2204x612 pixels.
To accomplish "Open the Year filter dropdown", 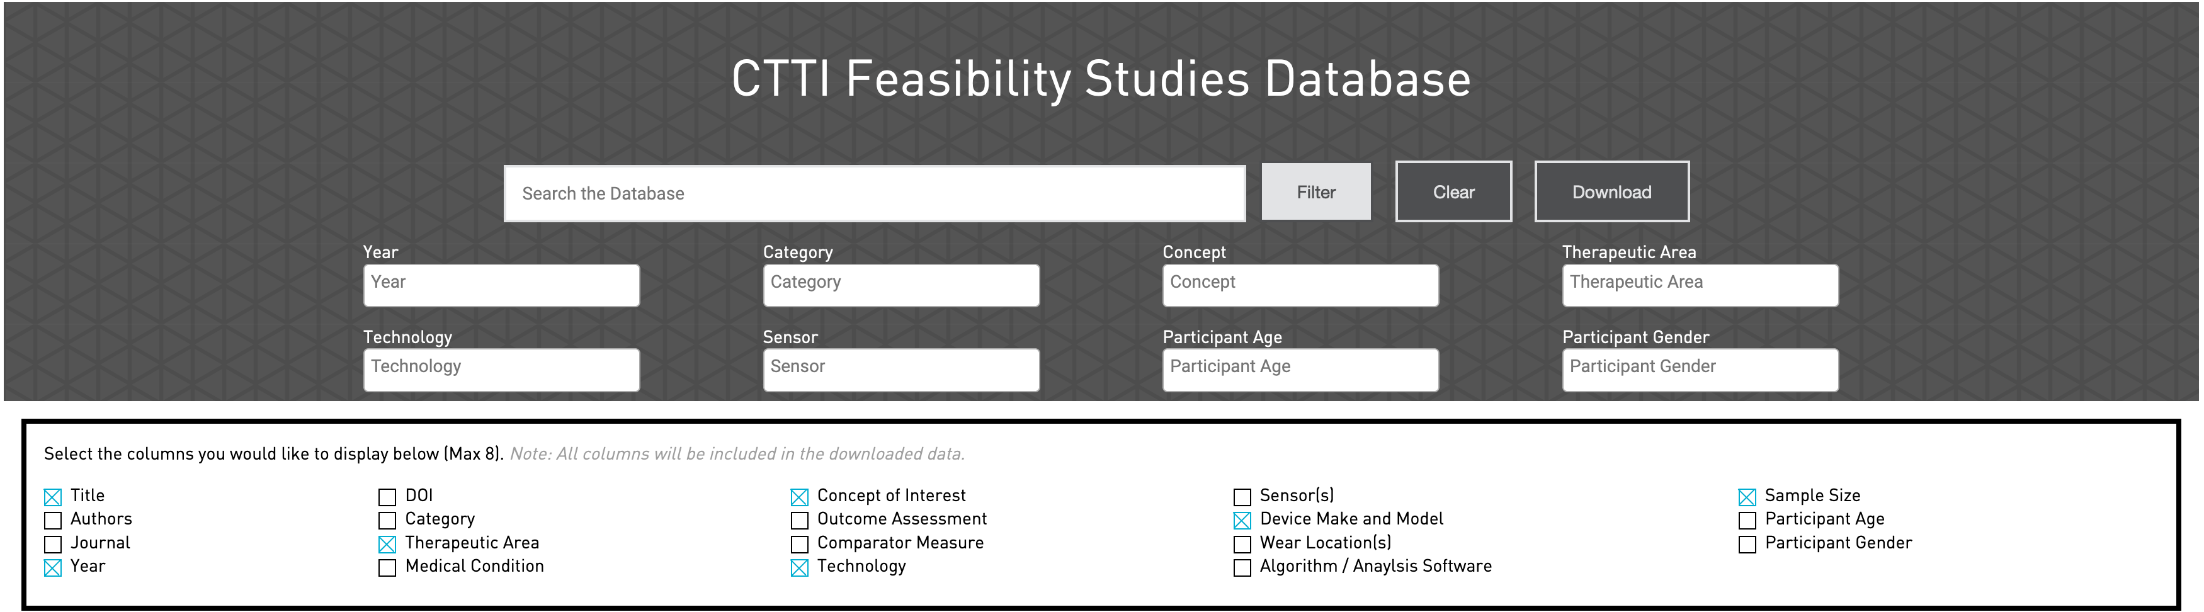I will point(501,284).
